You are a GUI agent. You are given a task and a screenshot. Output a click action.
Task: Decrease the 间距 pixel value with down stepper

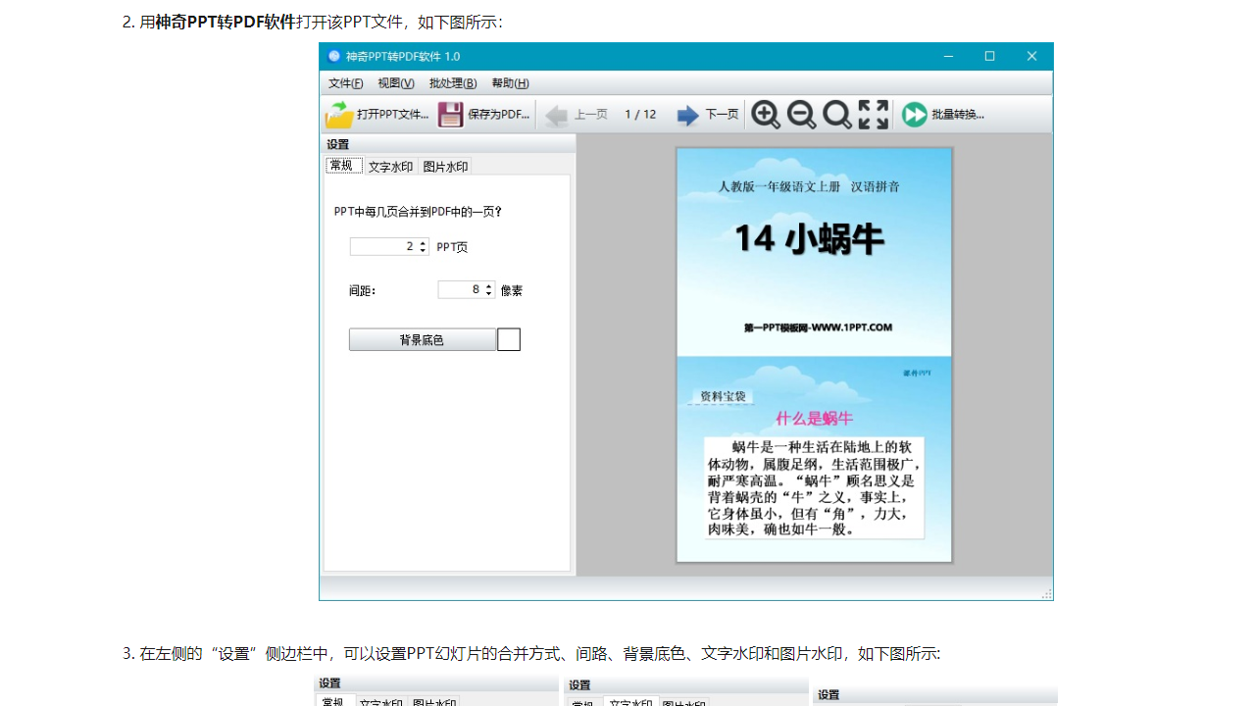click(x=489, y=293)
